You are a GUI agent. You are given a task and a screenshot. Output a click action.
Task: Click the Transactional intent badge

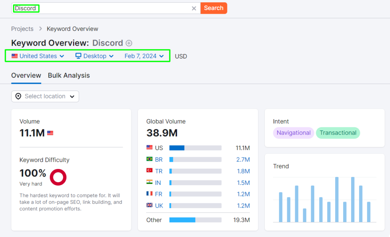point(338,133)
